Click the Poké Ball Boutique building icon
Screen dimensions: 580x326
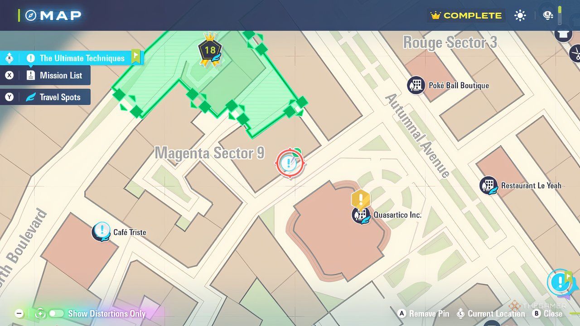pos(416,85)
